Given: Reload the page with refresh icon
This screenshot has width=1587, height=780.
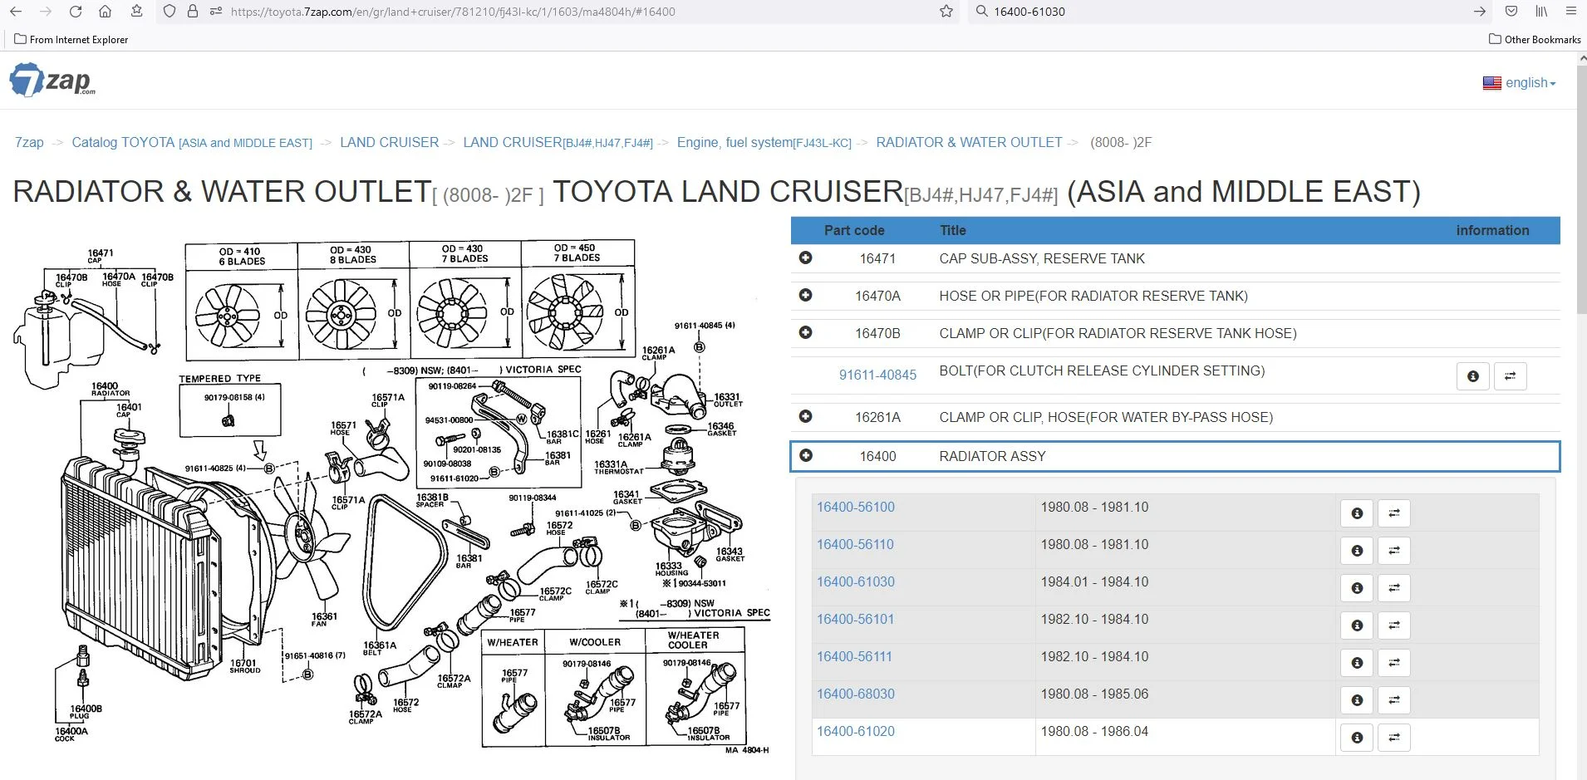Looking at the screenshot, I should [76, 12].
